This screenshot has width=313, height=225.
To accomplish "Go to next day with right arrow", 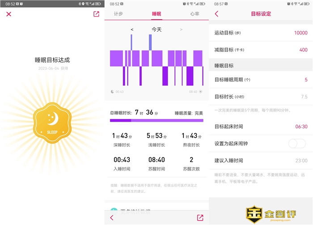I will pos(181,30).
